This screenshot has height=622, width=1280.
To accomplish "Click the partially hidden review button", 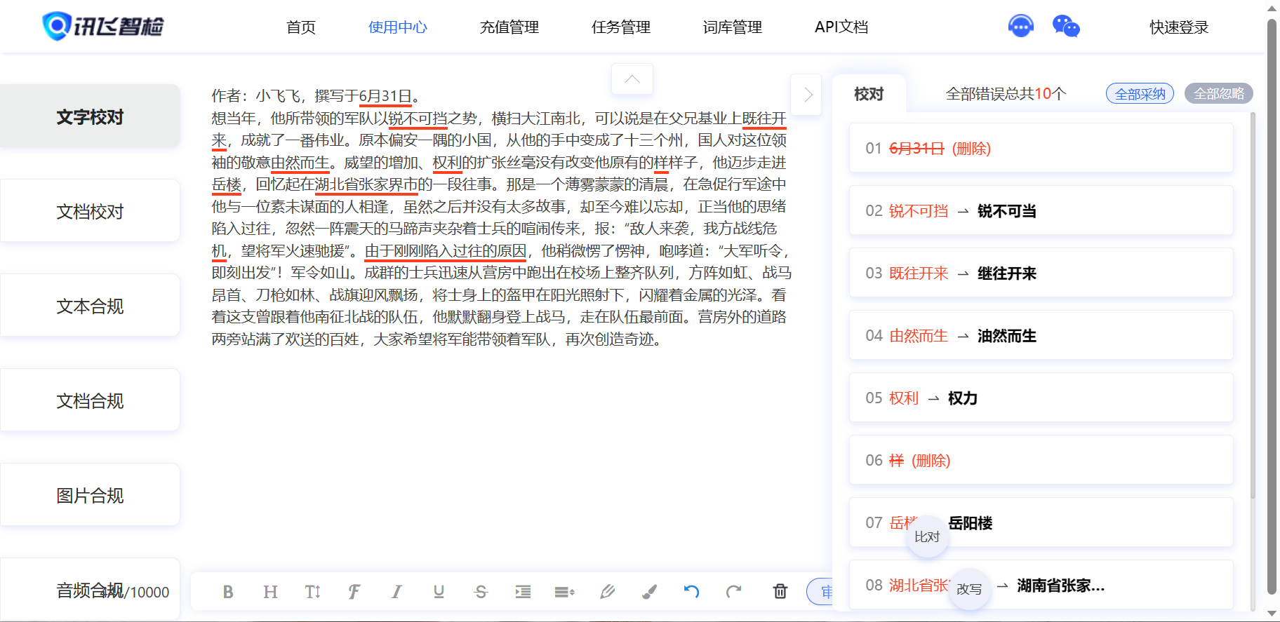I will click(820, 592).
